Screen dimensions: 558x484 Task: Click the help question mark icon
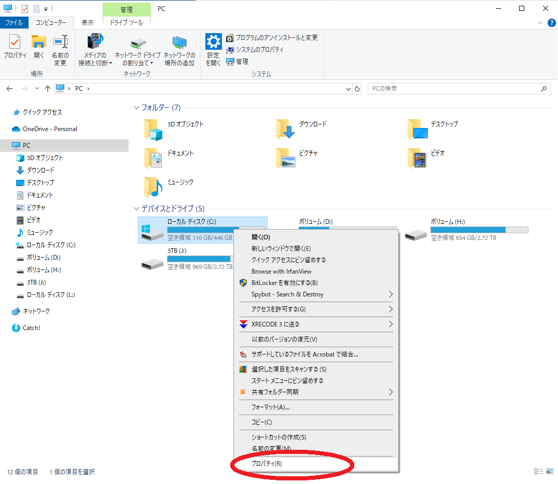tap(552, 22)
